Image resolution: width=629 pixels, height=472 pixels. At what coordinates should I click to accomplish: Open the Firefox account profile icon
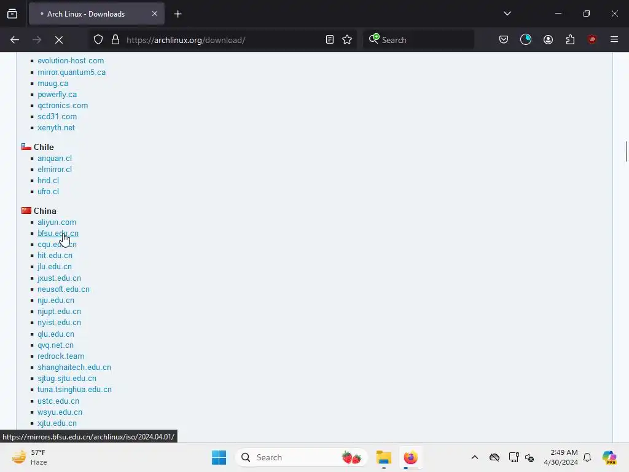tap(548, 40)
